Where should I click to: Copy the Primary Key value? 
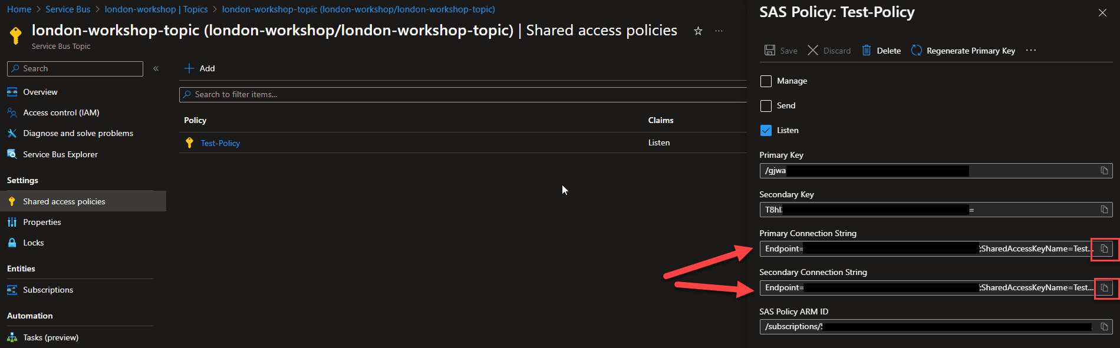[x=1104, y=171]
